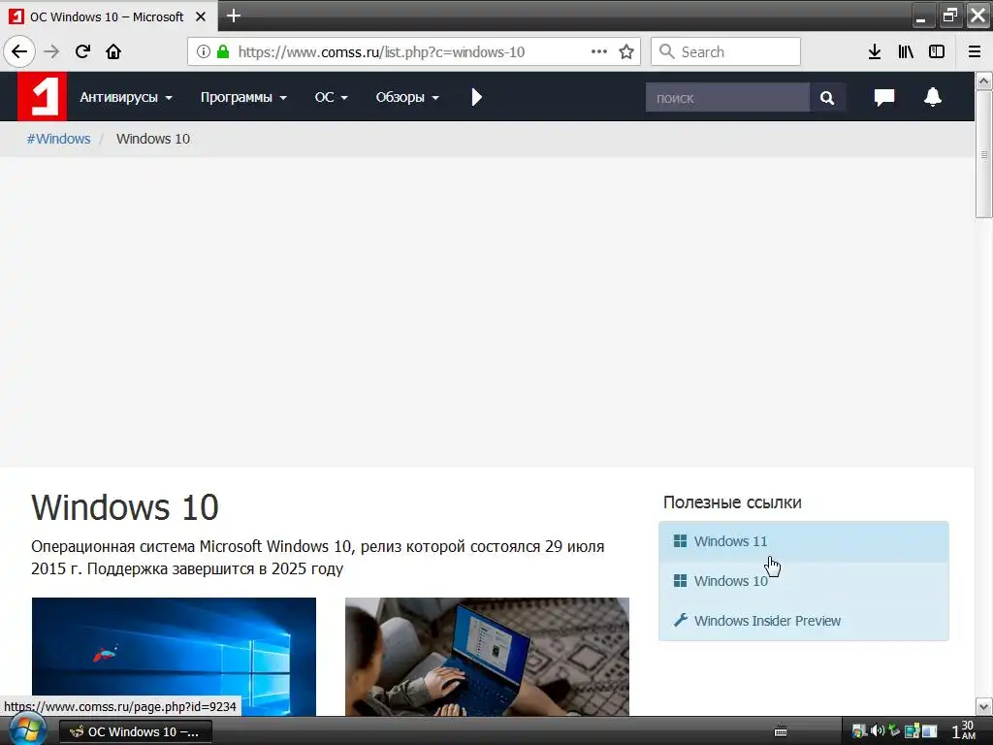The width and height of the screenshot is (993, 745).
Task: Open the on-screen keyboard taskbar icon
Action: click(x=781, y=731)
